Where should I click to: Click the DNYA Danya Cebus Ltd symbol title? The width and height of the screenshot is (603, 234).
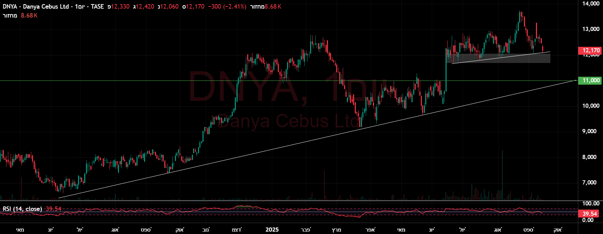coord(36,7)
